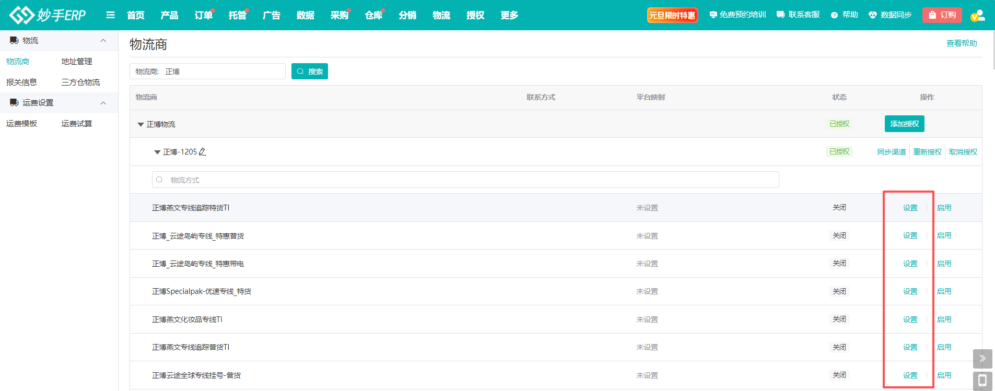Click the user avatar icon
995x391 pixels.
977,15
